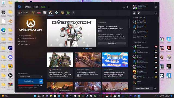This screenshot has width=174, height=98.
Task: Click the Installing button
Action: coord(29,81)
